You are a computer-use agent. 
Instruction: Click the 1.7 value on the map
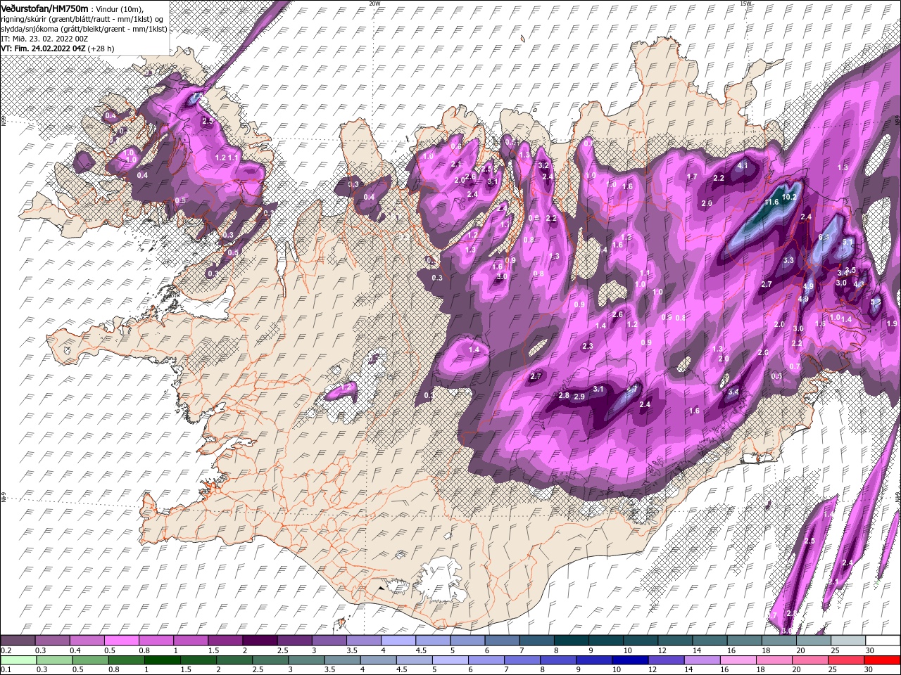[692, 176]
